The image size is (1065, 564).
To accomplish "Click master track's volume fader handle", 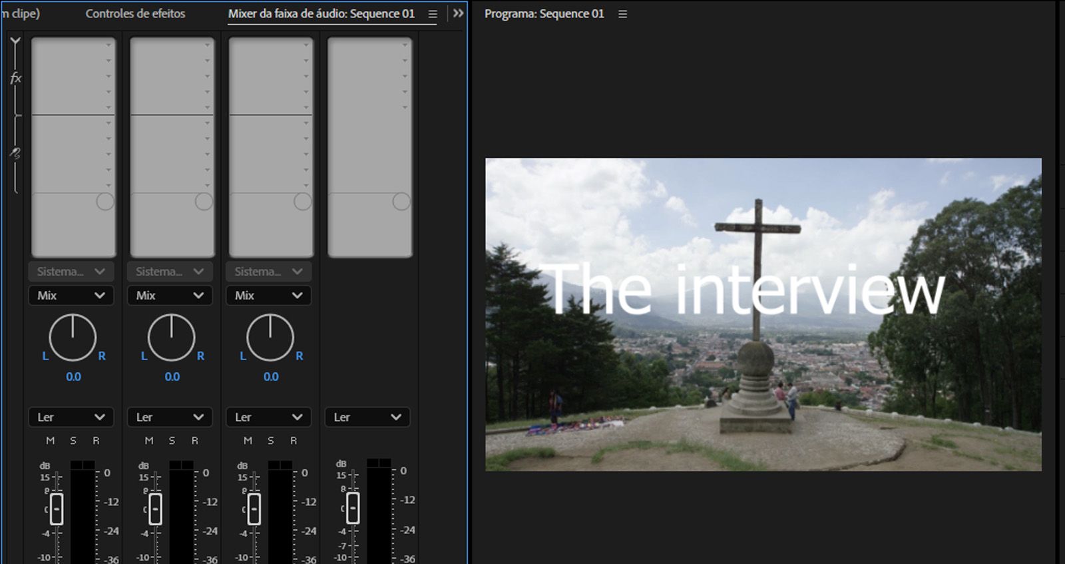I will click(353, 508).
